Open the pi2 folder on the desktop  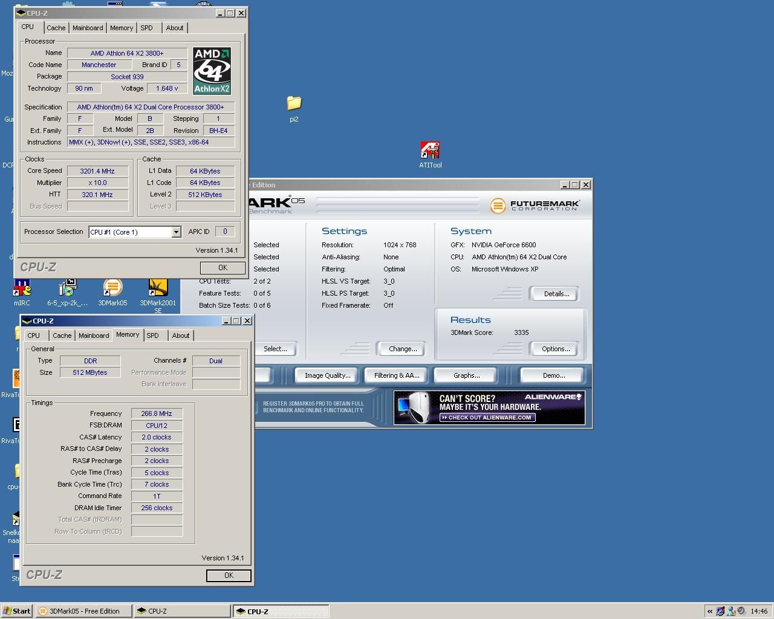294,108
